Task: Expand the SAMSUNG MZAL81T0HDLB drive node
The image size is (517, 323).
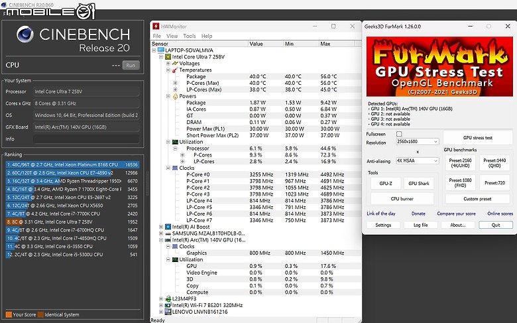Action: (161, 233)
